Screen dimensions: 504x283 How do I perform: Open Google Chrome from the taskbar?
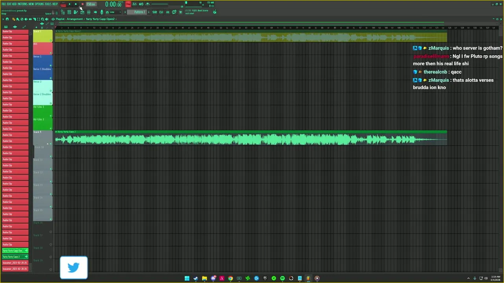click(230, 278)
